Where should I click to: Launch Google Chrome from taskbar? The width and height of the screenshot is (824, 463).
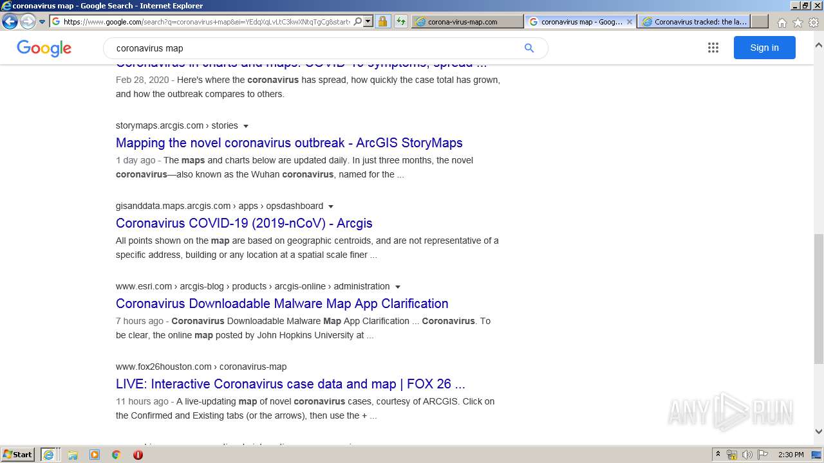117,455
